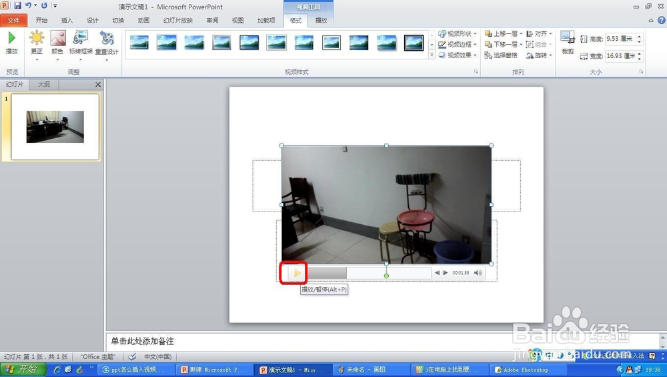This screenshot has width=667, height=377.
Task: Decrease width with the down spinner arrow
Action: tap(640, 58)
